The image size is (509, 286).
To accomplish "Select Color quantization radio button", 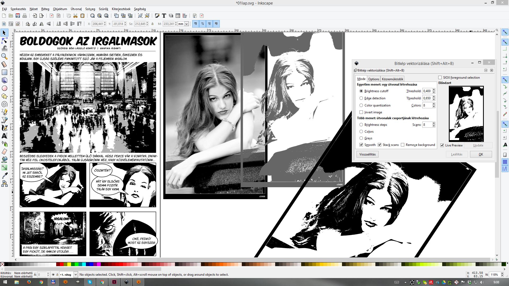I will coord(361,105).
